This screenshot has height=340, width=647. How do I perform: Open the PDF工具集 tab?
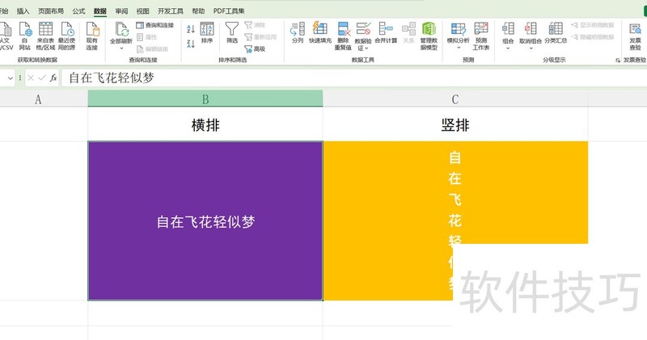pos(229,11)
